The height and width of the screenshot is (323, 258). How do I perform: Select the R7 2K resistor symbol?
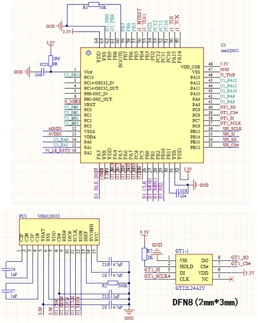[145, 254]
